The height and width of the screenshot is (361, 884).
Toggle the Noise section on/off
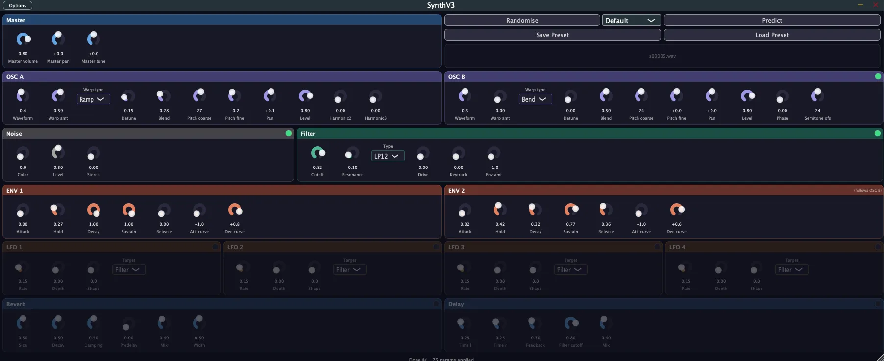tap(289, 133)
